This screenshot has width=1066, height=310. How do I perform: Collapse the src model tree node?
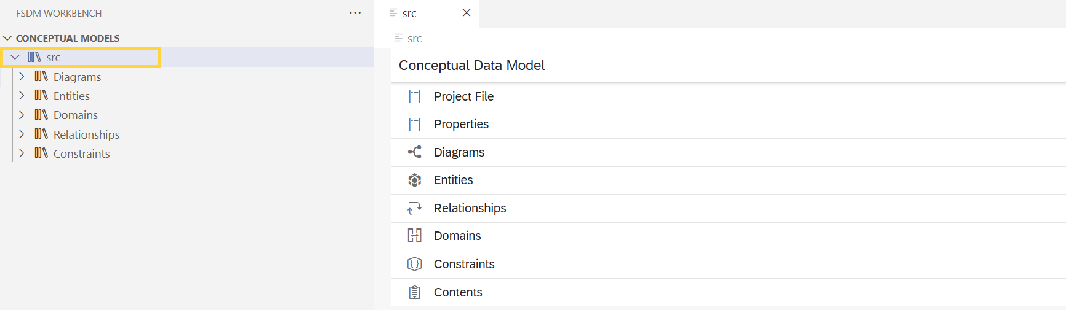(x=15, y=57)
